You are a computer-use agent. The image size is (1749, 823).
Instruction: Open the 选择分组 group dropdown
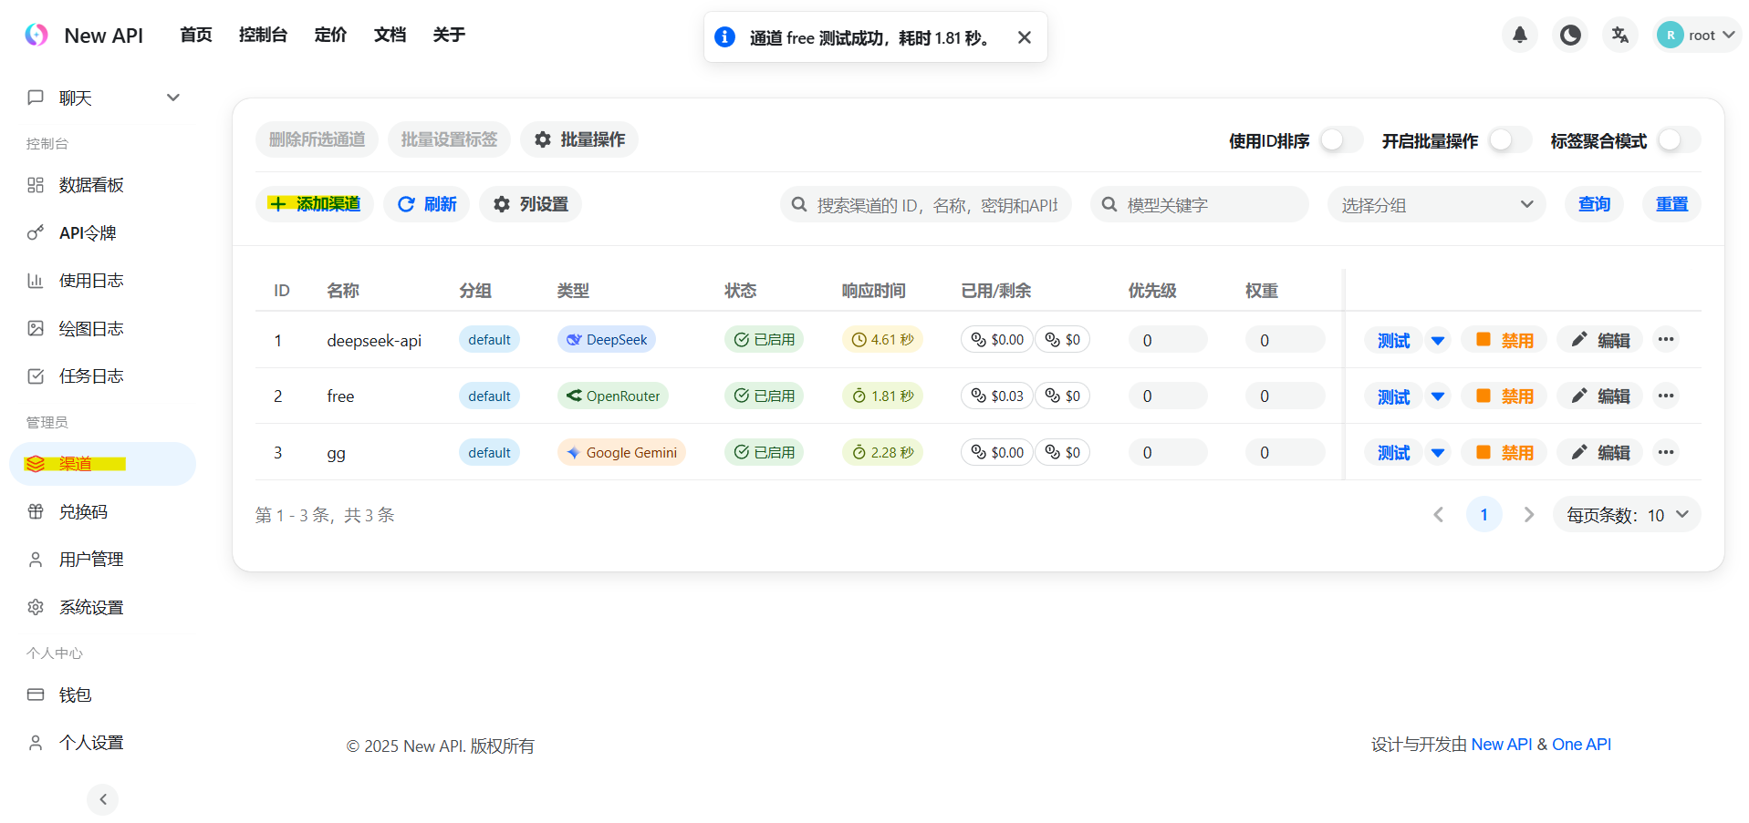pos(1436,204)
